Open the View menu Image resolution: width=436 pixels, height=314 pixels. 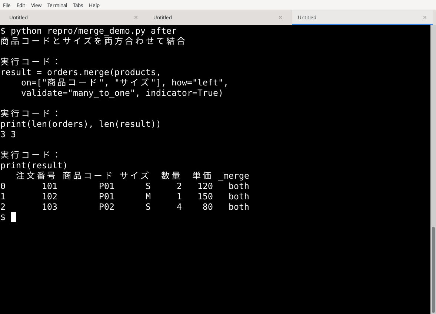click(36, 5)
